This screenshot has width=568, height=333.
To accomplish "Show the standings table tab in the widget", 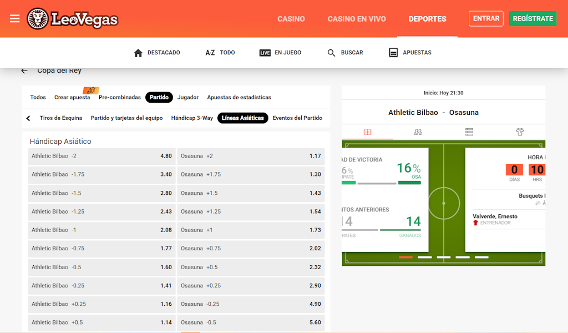I will (x=469, y=132).
